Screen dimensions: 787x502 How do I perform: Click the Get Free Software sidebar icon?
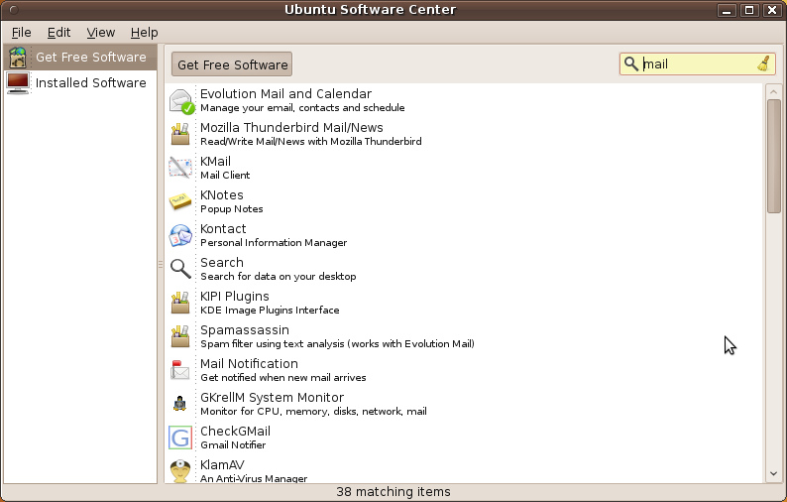(18, 58)
